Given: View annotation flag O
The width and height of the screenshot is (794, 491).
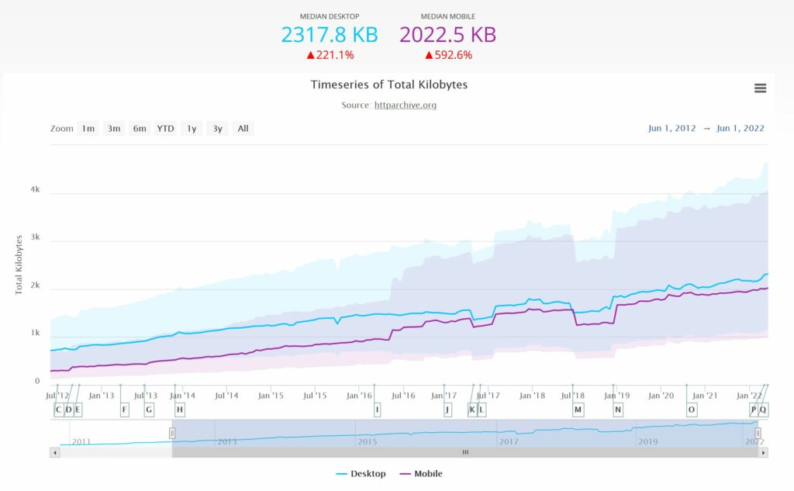Looking at the screenshot, I should [692, 410].
